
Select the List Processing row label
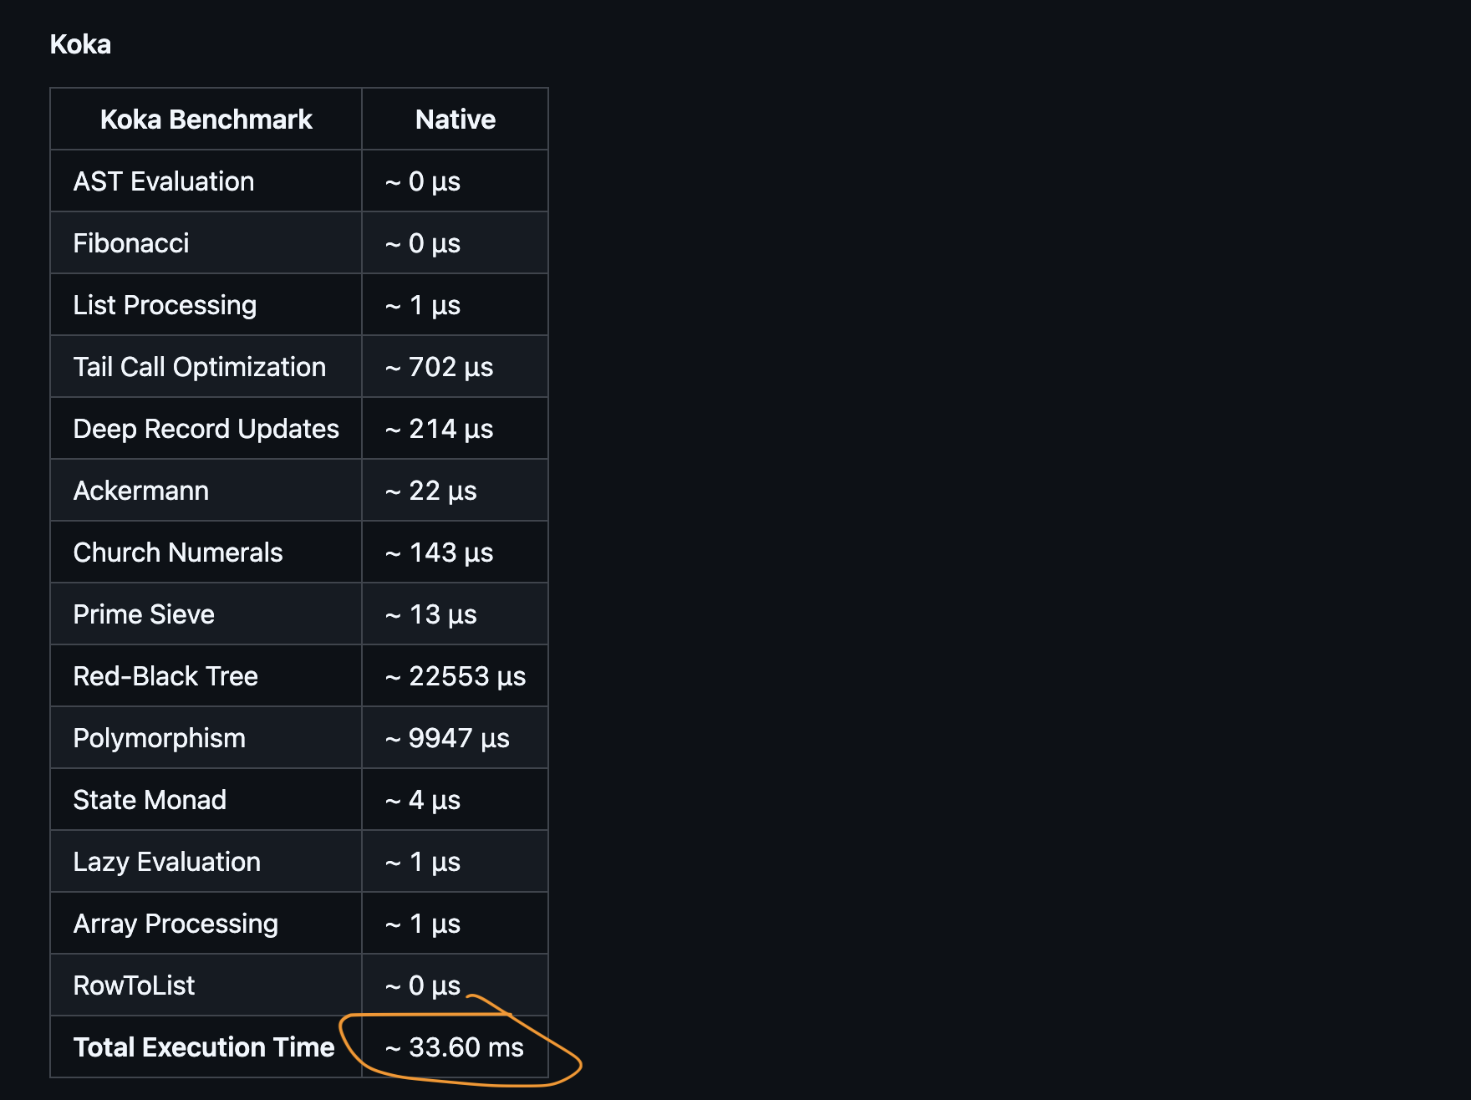(165, 305)
